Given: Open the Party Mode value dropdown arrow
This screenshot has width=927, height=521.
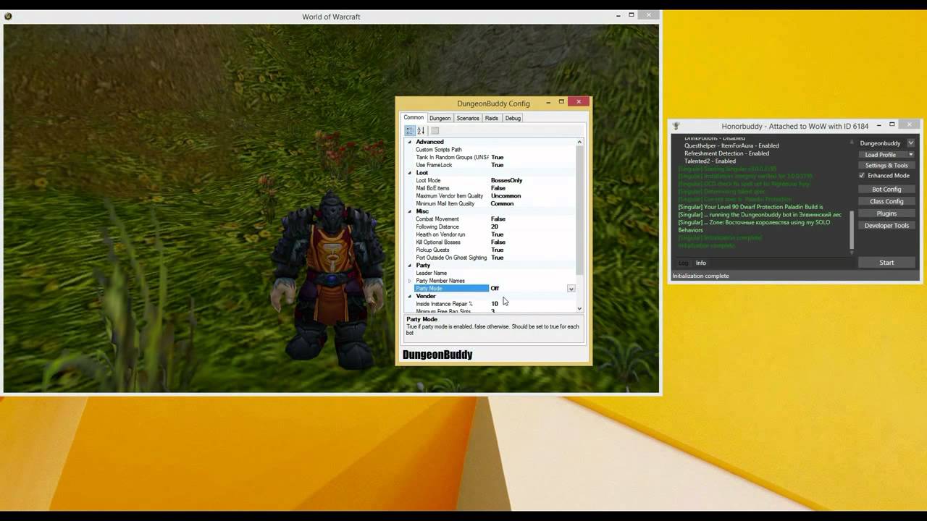Looking at the screenshot, I should coord(571,289).
